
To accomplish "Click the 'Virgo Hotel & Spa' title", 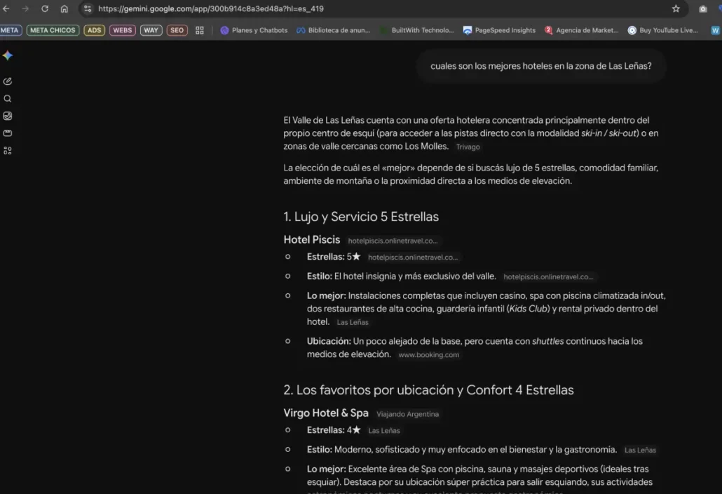I will pos(326,413).
